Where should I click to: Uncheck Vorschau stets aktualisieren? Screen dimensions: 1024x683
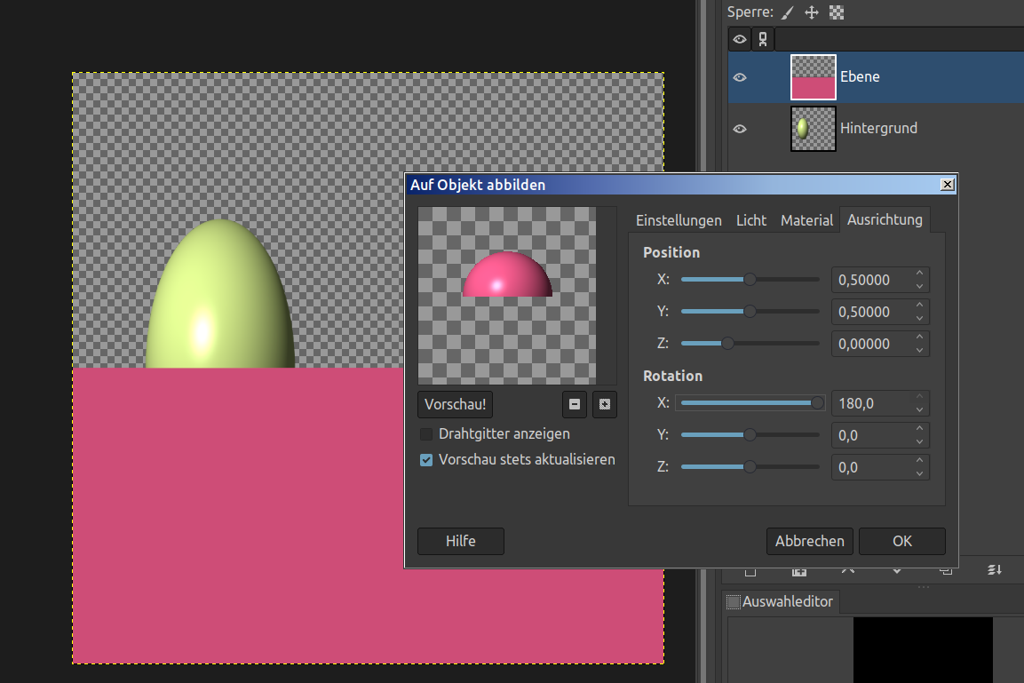coord(426,460)
